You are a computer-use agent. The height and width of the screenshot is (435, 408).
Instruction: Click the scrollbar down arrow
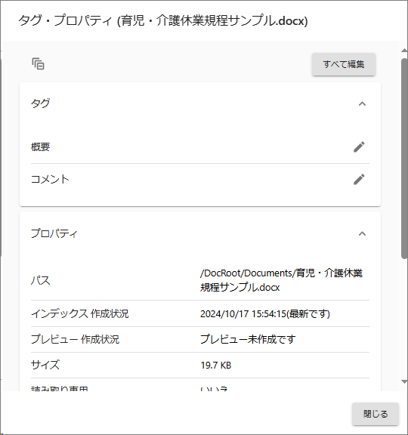[404, 382]
